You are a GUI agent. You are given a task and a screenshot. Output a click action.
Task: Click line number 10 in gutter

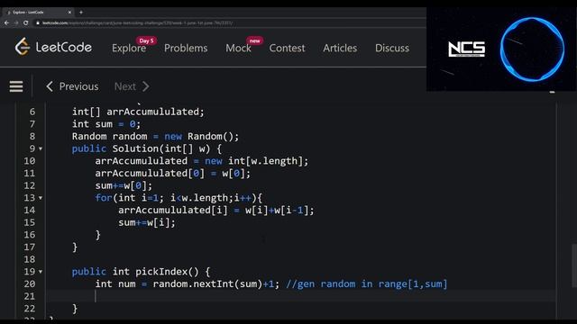pos(30,161)
